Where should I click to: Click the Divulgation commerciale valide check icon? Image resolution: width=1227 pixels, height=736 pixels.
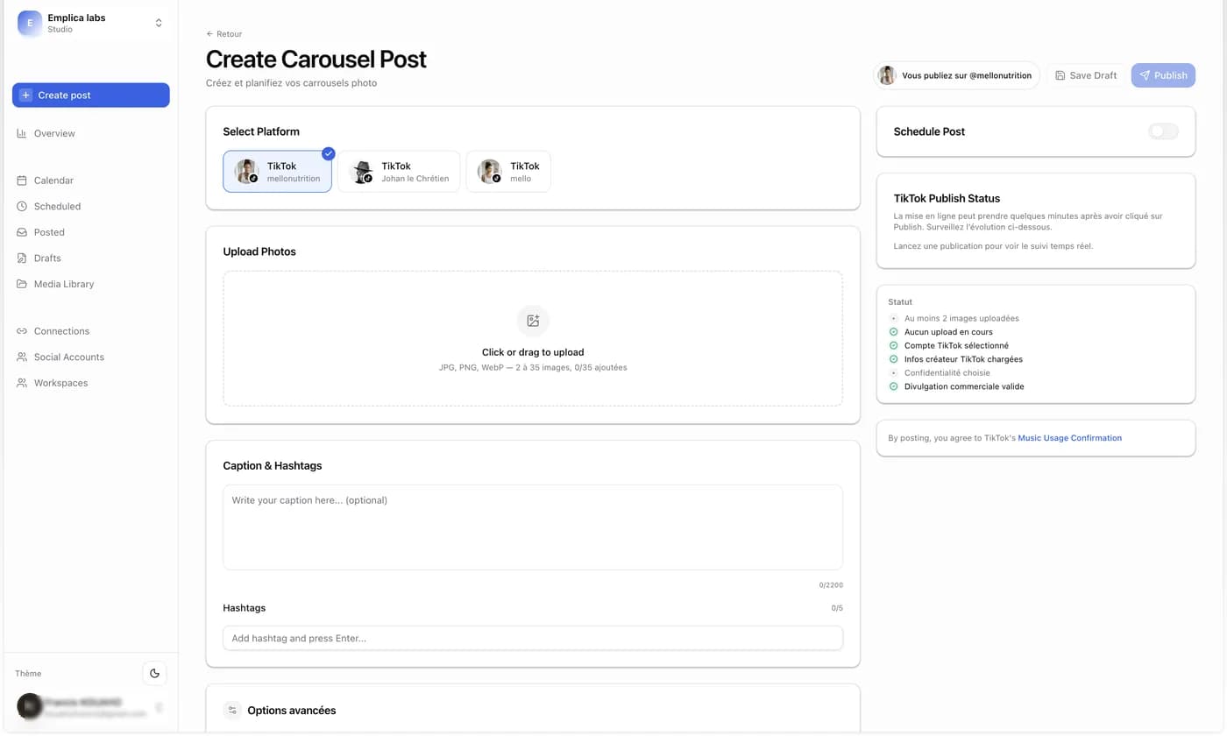click(x=893, y=386)
